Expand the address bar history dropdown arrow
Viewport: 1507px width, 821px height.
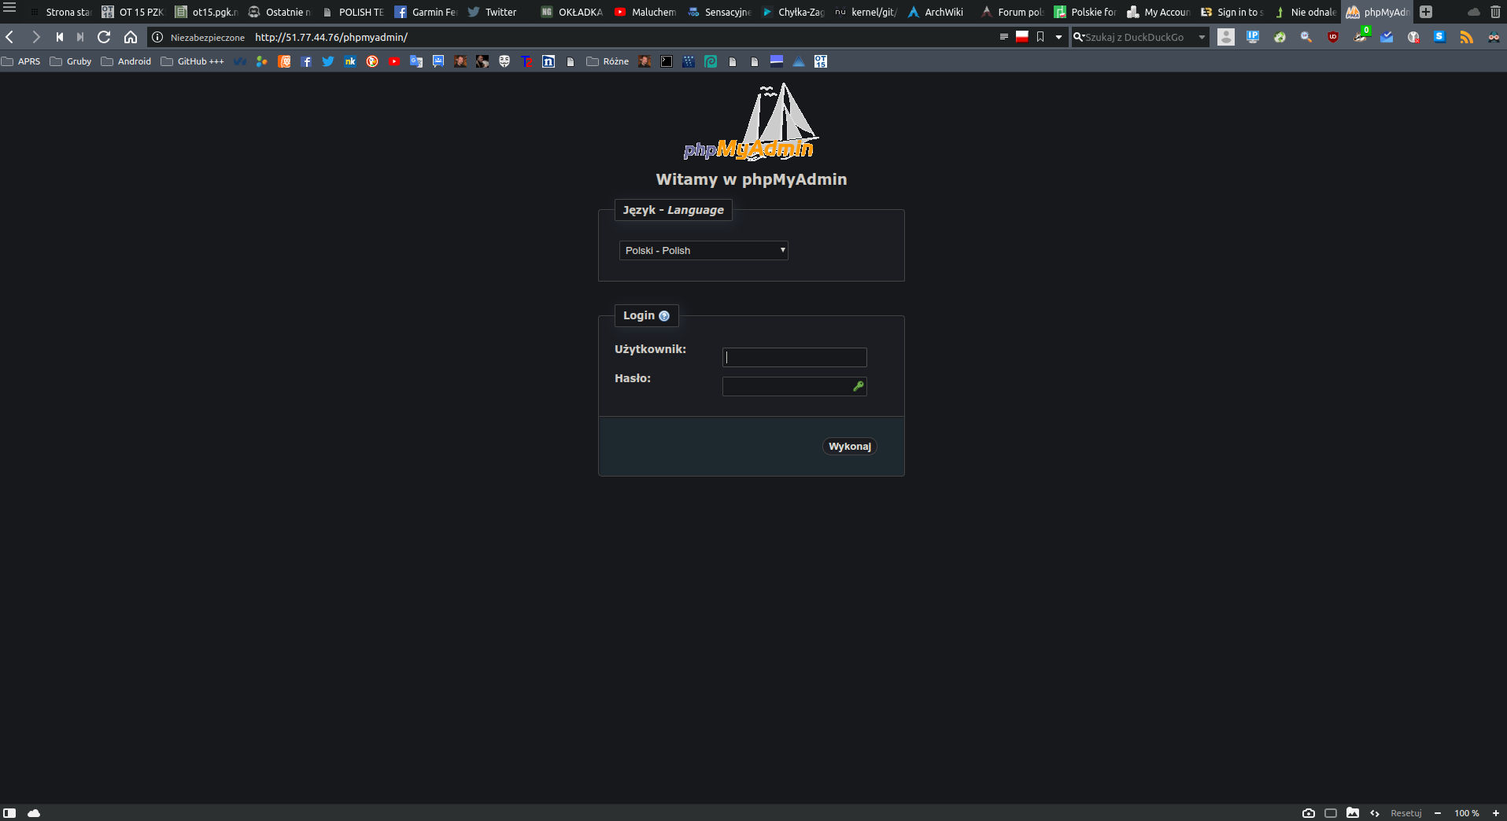(1058, 37)
